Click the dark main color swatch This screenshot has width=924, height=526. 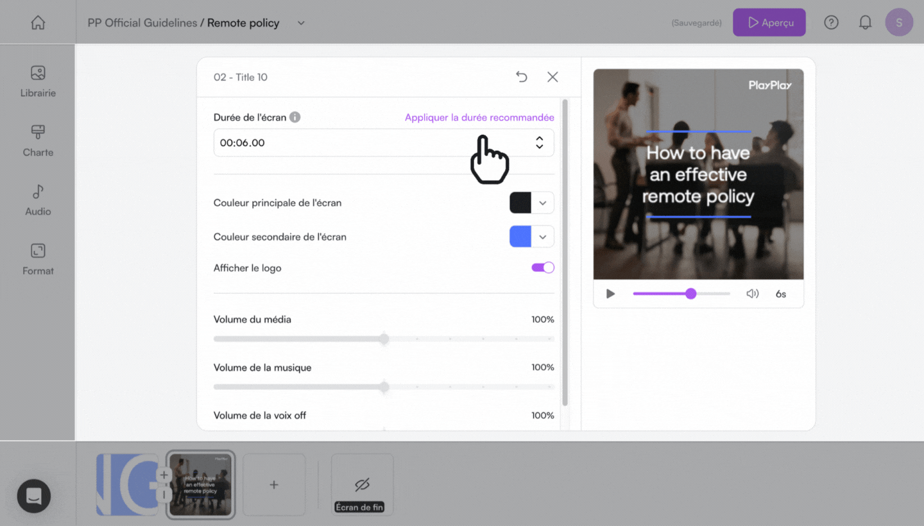pyautogui.click(x=520, y=203)
